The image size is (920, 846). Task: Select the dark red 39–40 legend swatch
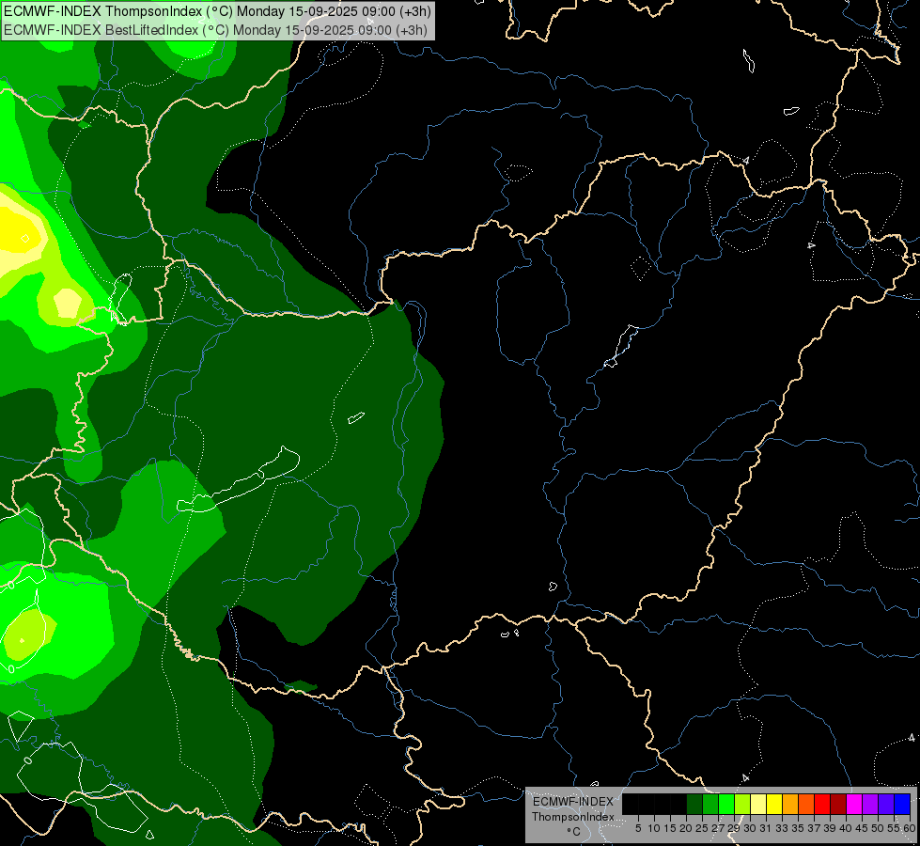(x=838, y=804)
